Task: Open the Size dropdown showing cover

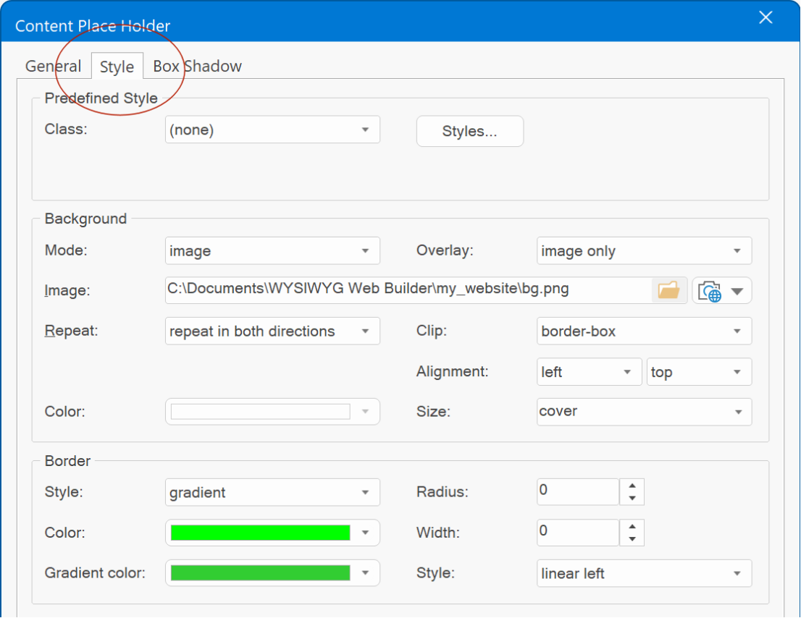Action: (x=644, y=412)
